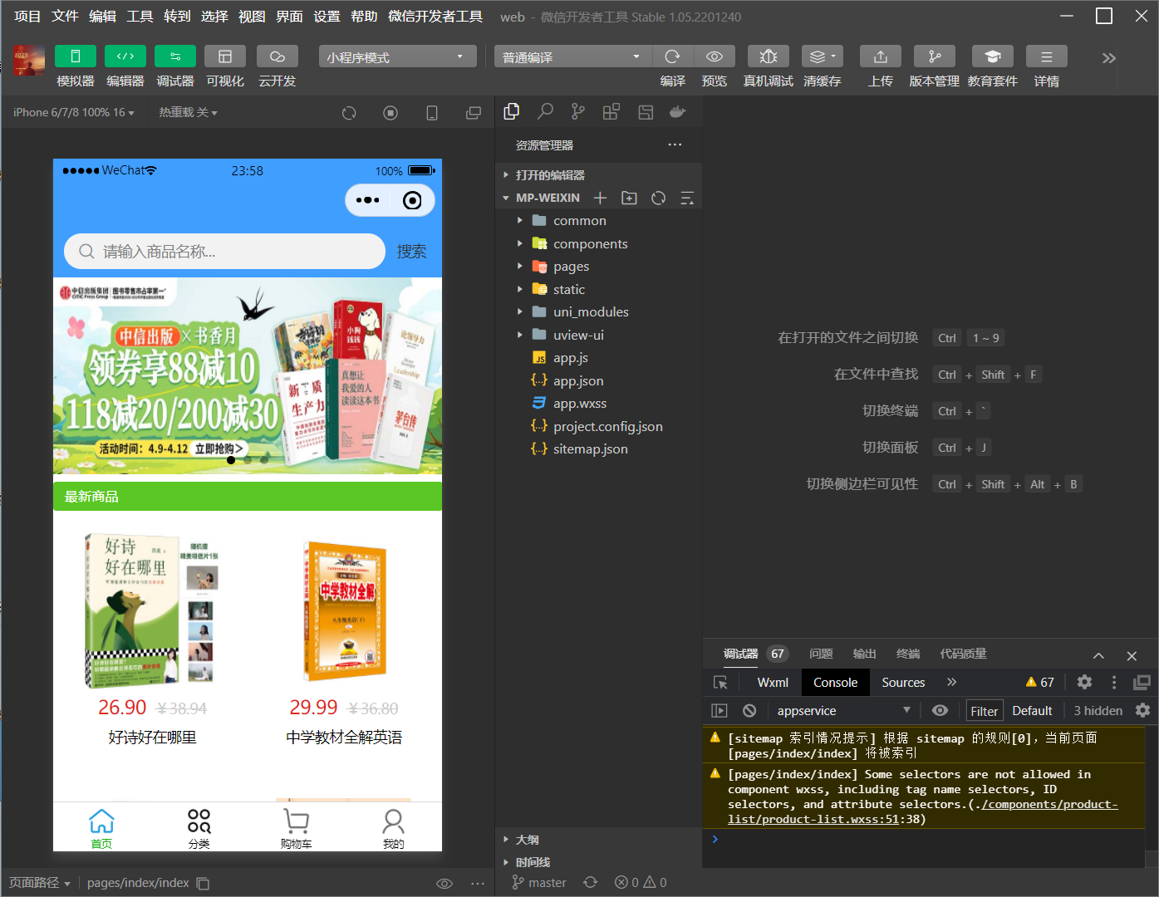
Task: Open the project details panel
Action: [x=1047, y=56]
